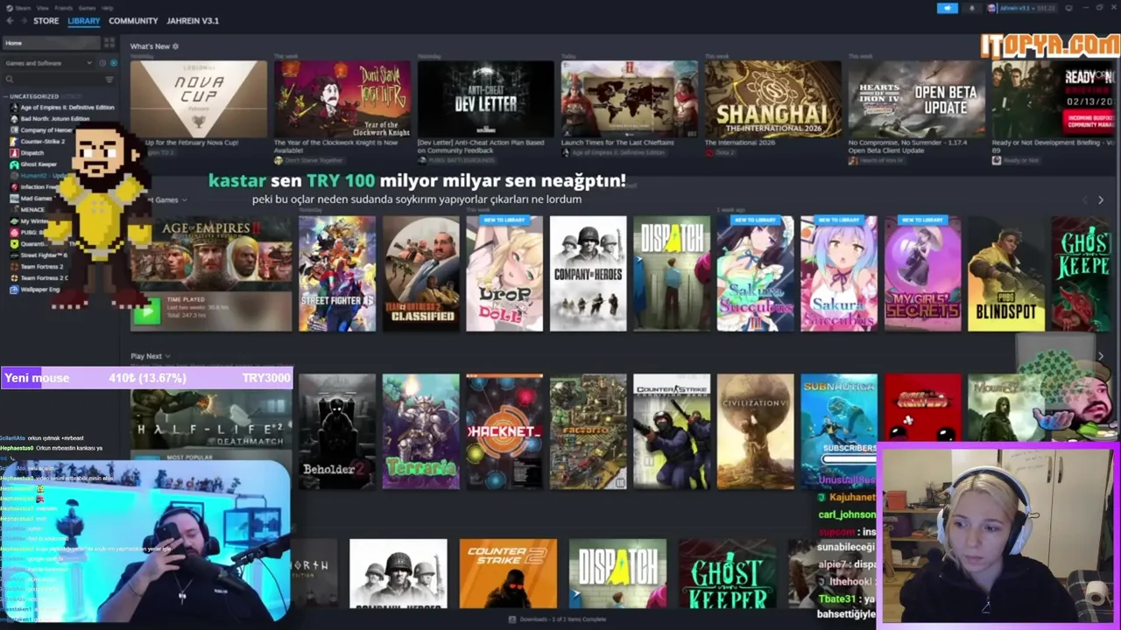Viewport: 1121px width, 630px height.
Task: Open the announcements megaphone button
Action: [x=947, y=8]
